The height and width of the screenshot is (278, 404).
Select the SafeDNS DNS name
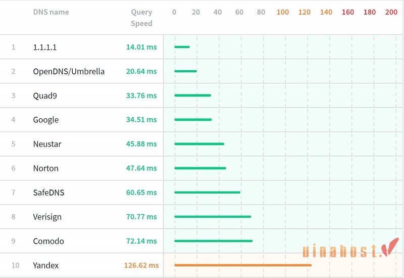click(x=48, y=193)
